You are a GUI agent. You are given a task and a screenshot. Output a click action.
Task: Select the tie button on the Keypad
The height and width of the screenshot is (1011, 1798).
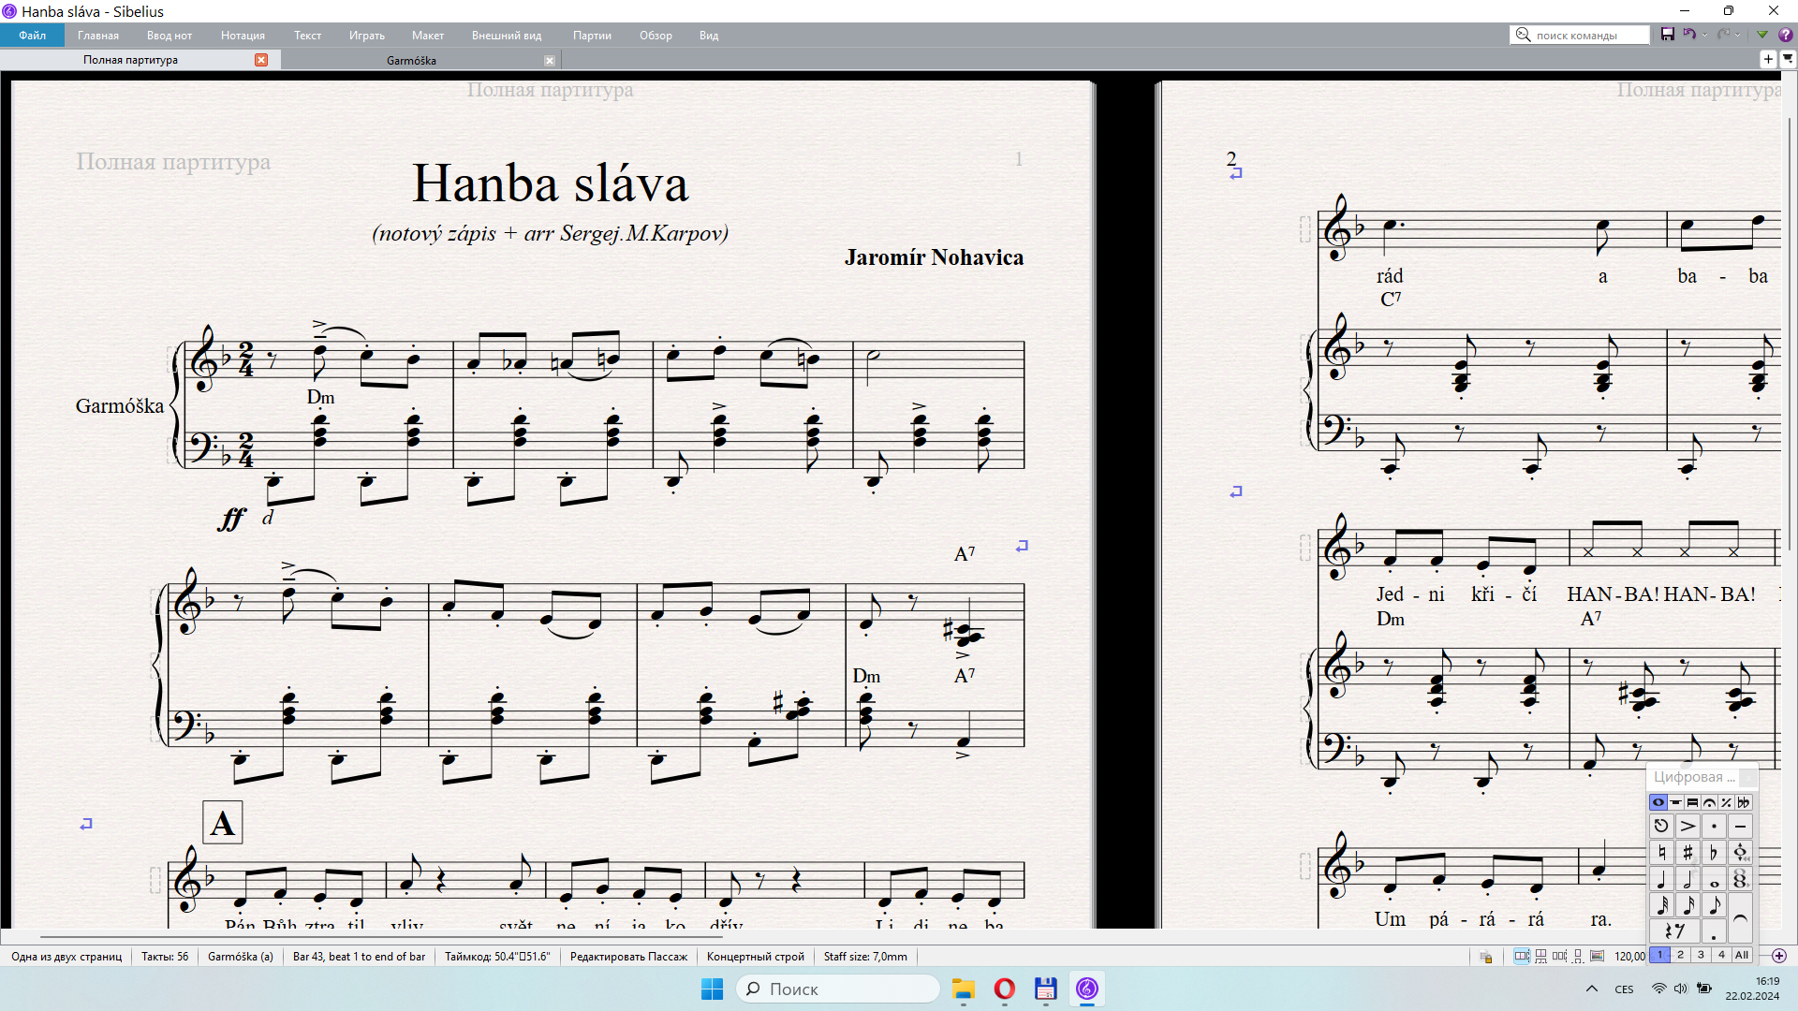(1741, 917)
